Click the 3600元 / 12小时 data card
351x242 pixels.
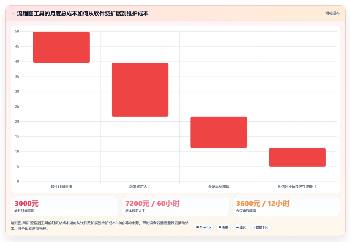tap(286, 206)
